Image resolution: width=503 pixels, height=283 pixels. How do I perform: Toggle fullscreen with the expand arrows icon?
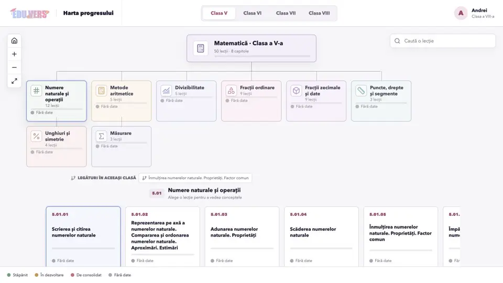[14, 81]
